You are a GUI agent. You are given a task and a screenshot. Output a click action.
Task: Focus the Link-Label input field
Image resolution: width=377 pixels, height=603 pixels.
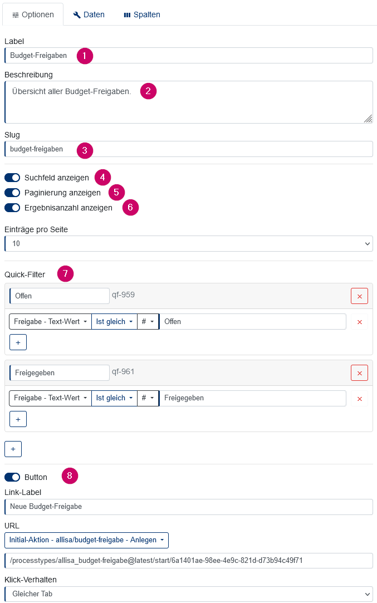pyautogui.click(x=188, y=507)
